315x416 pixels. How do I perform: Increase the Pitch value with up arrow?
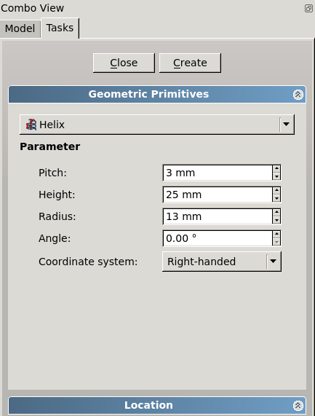(x=276, y=168)
